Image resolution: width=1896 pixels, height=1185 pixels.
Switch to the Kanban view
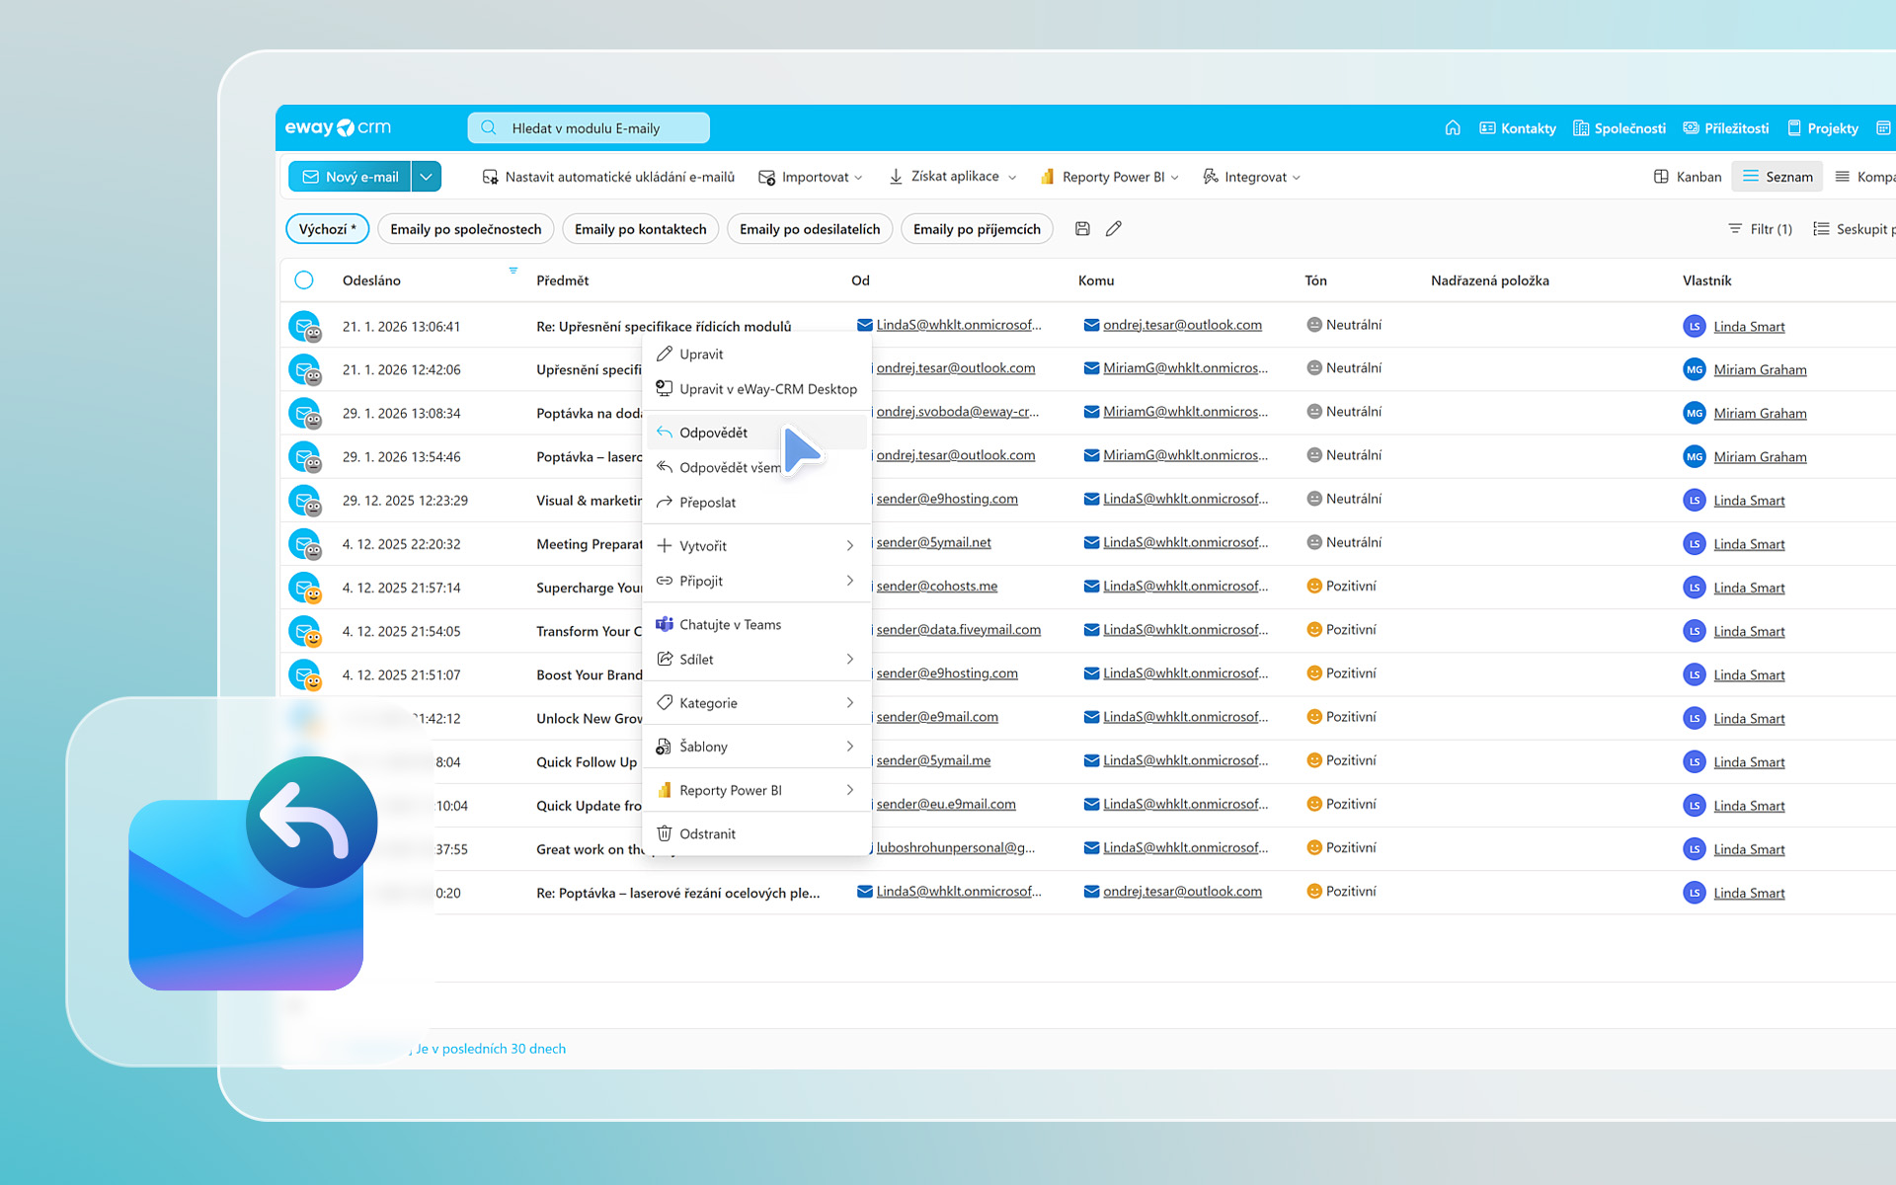(1688, 177)
